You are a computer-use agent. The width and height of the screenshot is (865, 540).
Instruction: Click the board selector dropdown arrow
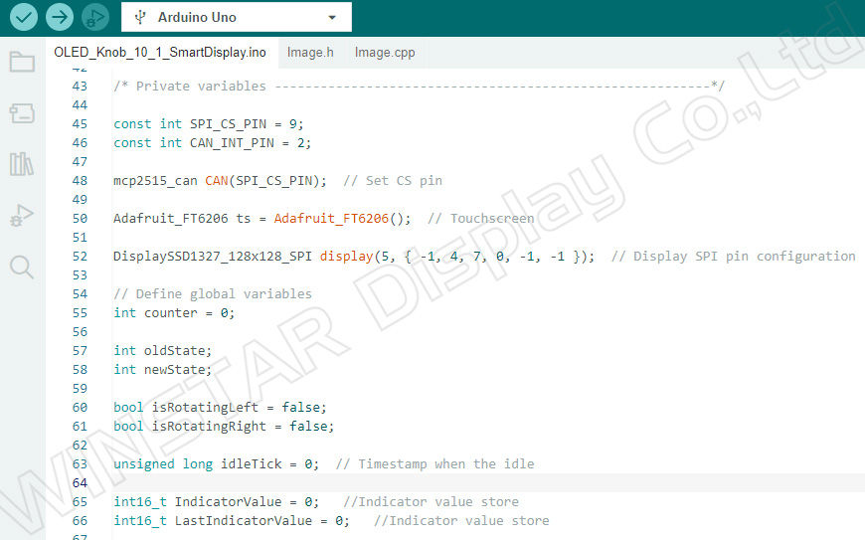(x=332, y=18)
